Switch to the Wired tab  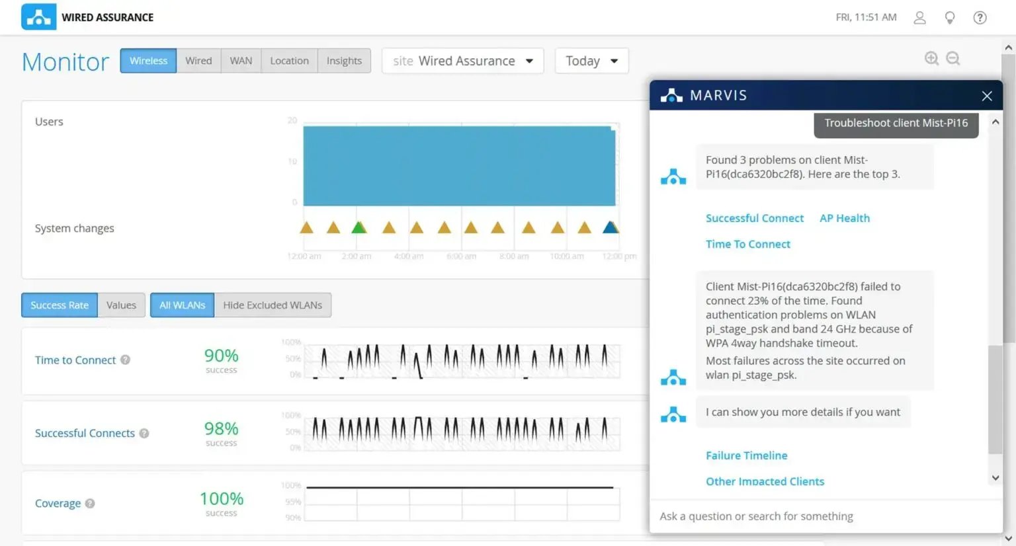(198, 61)
